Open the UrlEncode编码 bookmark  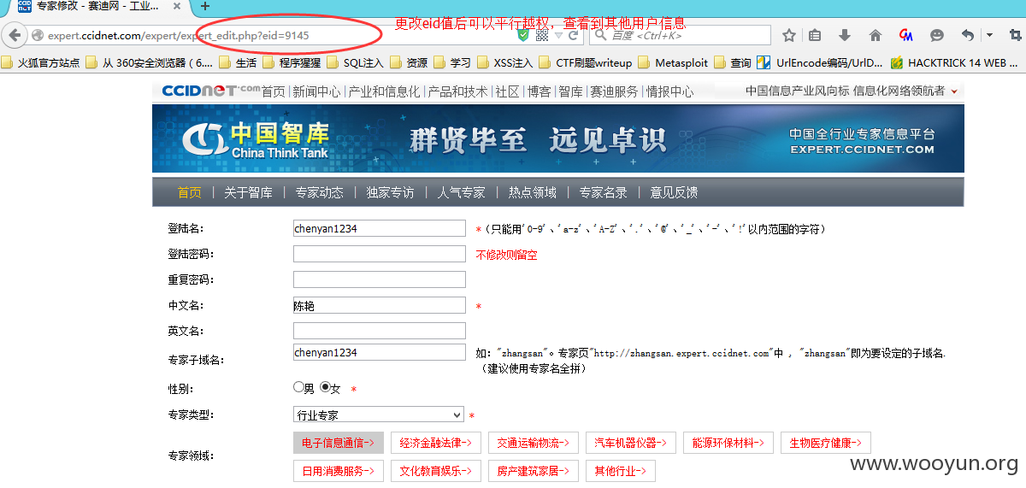821,62
